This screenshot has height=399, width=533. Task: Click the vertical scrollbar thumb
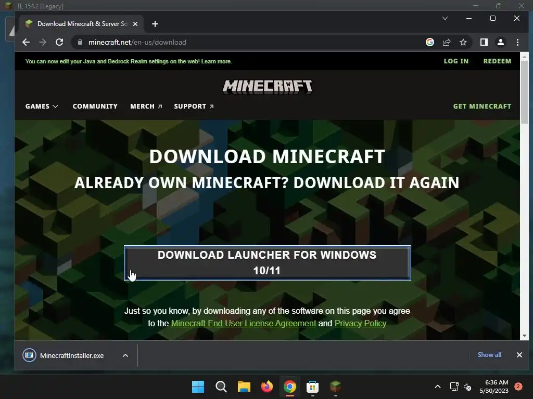pos(524,91)
